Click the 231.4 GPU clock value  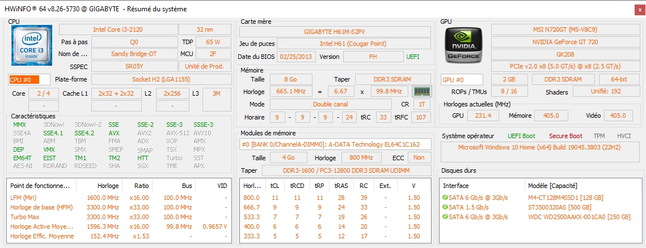pyautogui.click(x=483, y=116)
